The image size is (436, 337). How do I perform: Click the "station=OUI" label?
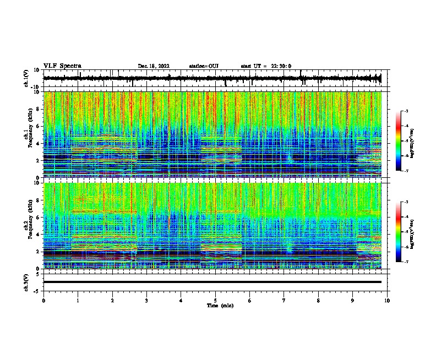point(204,66)
